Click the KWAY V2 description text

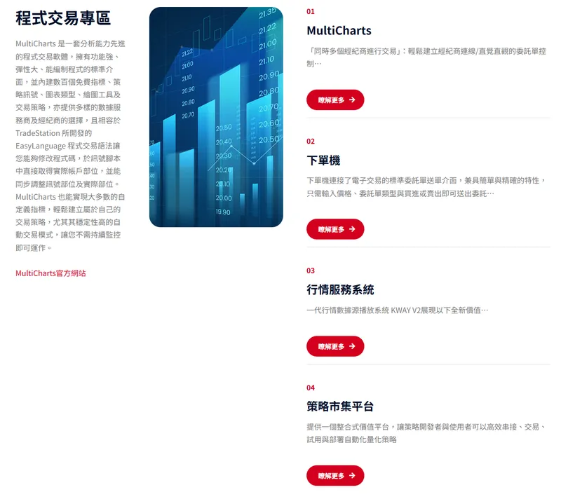[397, 310]
